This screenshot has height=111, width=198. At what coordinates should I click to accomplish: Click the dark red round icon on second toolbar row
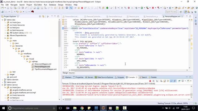pyautogui.click(x=32, y=12)
